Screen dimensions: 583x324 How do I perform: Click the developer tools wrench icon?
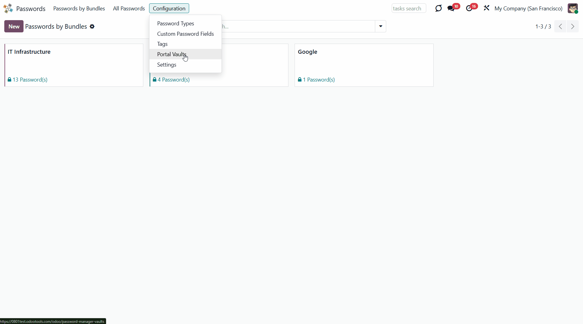click(486, 8)
